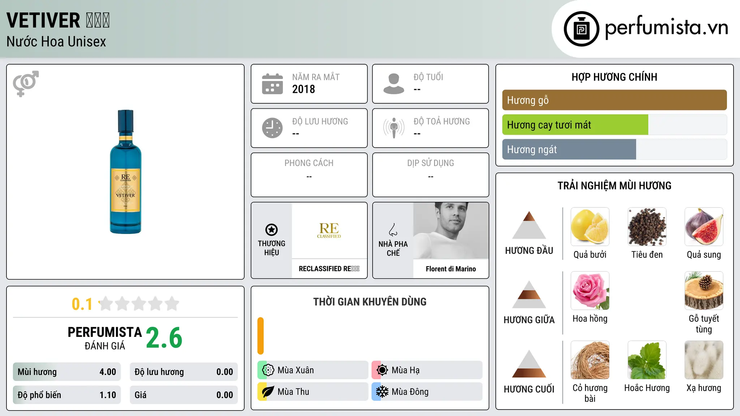Open the perfumista.vn site name
The height and width of the screenshot is (416, 740).
[x=666, y=28]
